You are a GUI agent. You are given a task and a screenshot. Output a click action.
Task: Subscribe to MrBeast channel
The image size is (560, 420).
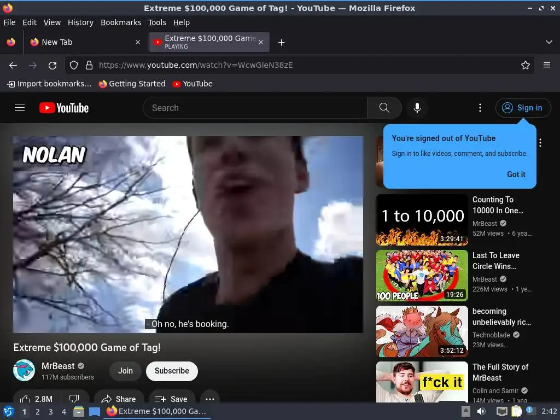(172, 371)
